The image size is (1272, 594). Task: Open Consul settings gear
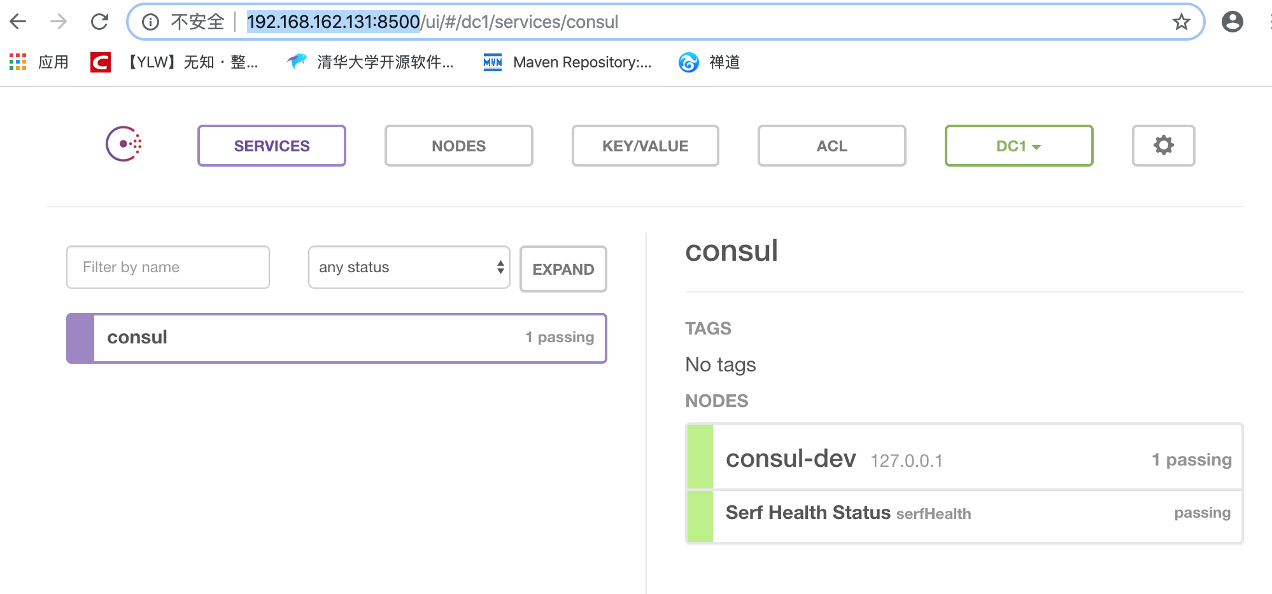(x=1163, y=146)
